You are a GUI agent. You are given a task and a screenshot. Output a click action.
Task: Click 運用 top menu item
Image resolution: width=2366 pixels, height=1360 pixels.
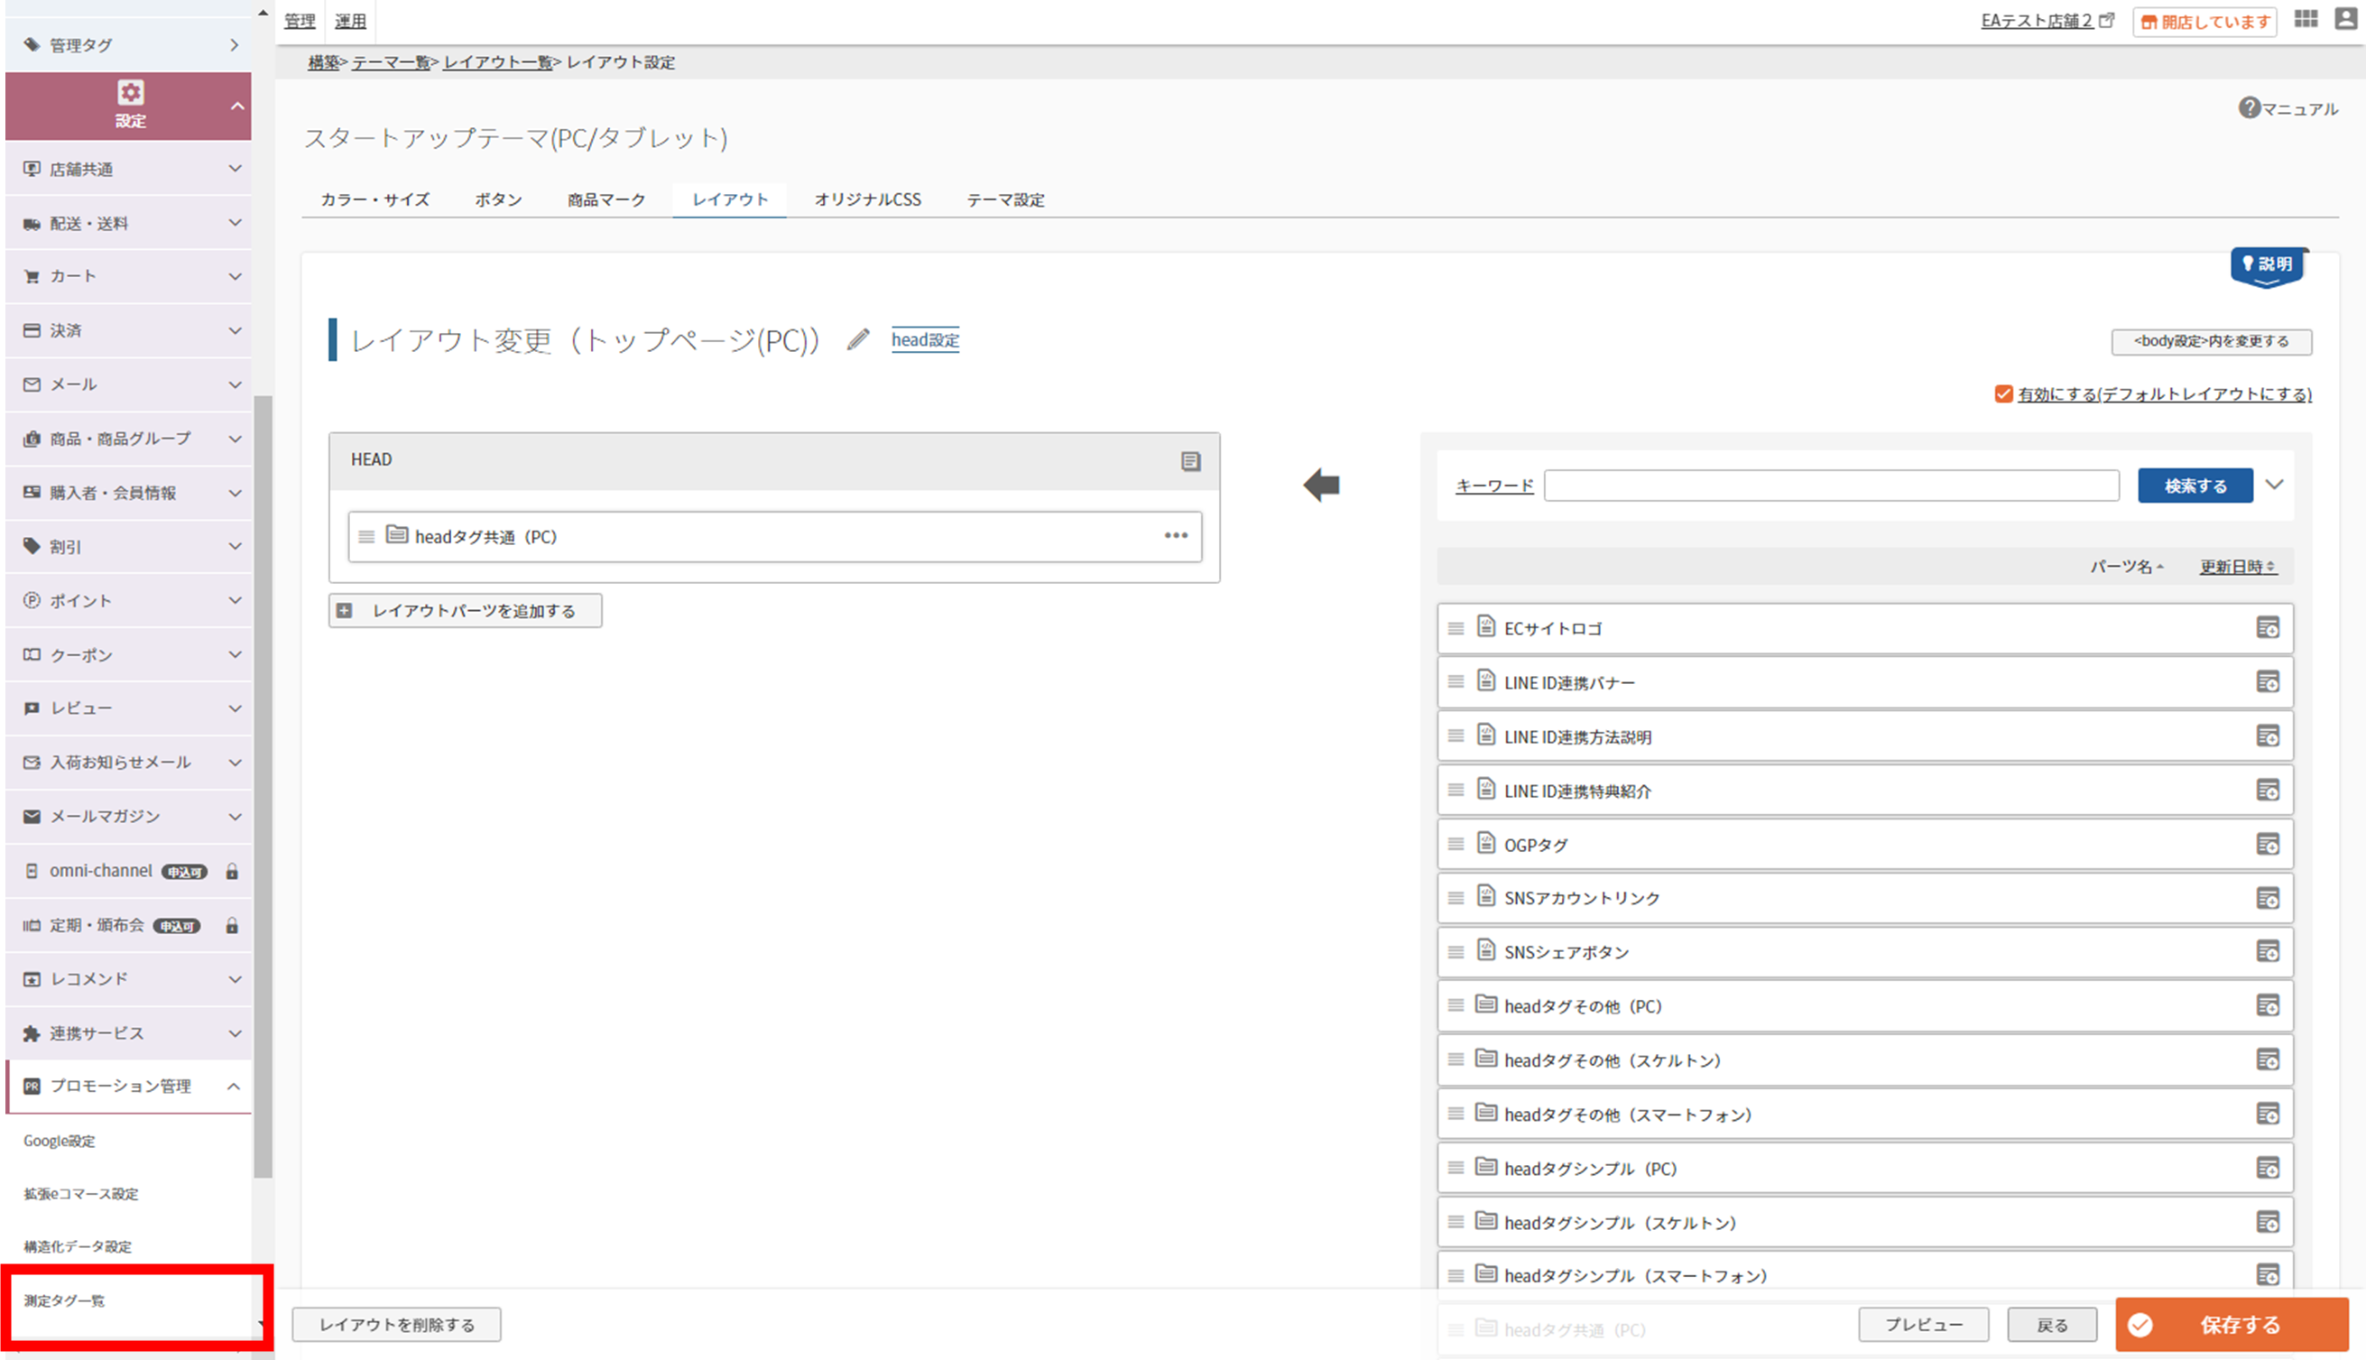click(x=350, y=21)
